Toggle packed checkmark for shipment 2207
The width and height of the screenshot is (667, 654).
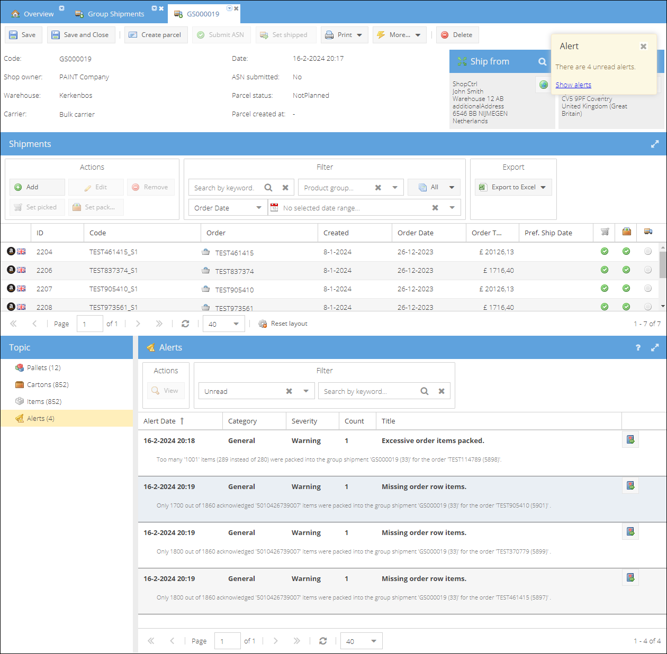pos(626,289)
